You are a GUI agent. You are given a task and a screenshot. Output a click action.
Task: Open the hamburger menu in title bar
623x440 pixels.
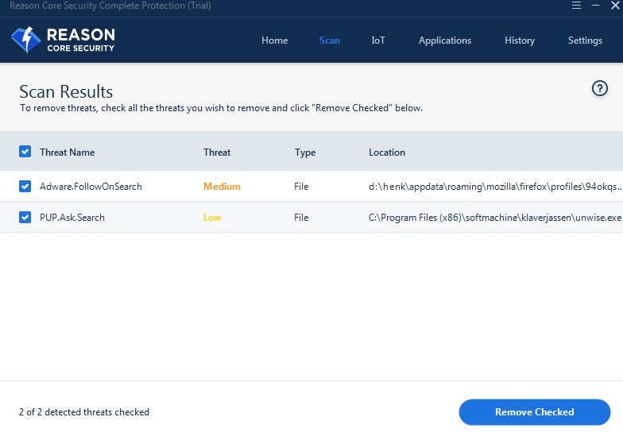point(576,6)
